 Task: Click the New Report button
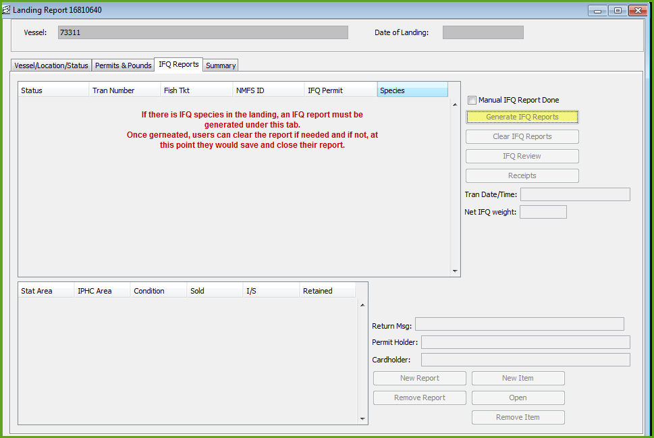pyautogui.click(x=420, y=378)
